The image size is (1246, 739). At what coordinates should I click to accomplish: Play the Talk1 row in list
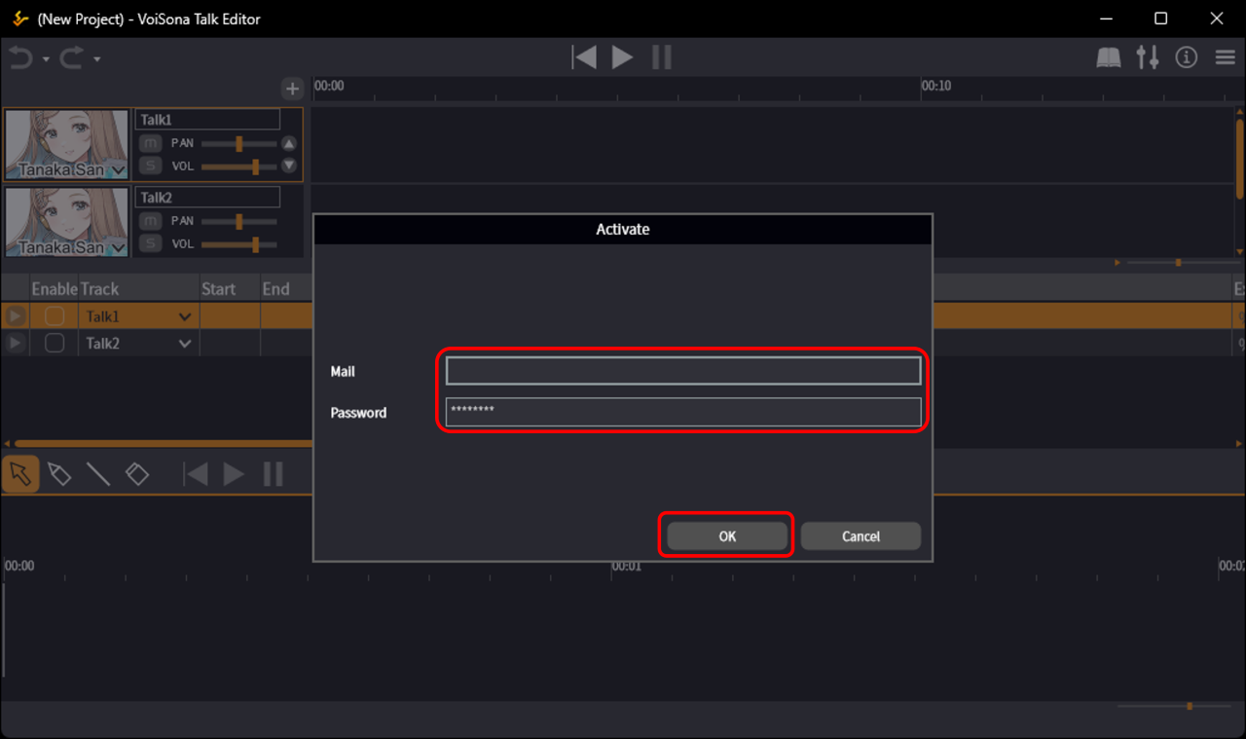16,316
